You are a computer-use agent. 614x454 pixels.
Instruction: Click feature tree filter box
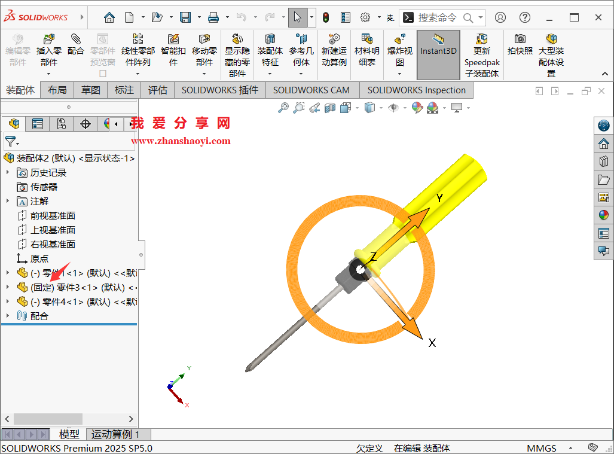tap(71, 141)
